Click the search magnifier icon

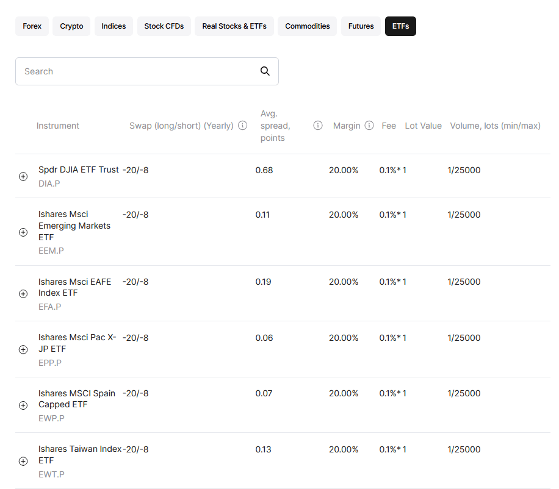point(265,71)
